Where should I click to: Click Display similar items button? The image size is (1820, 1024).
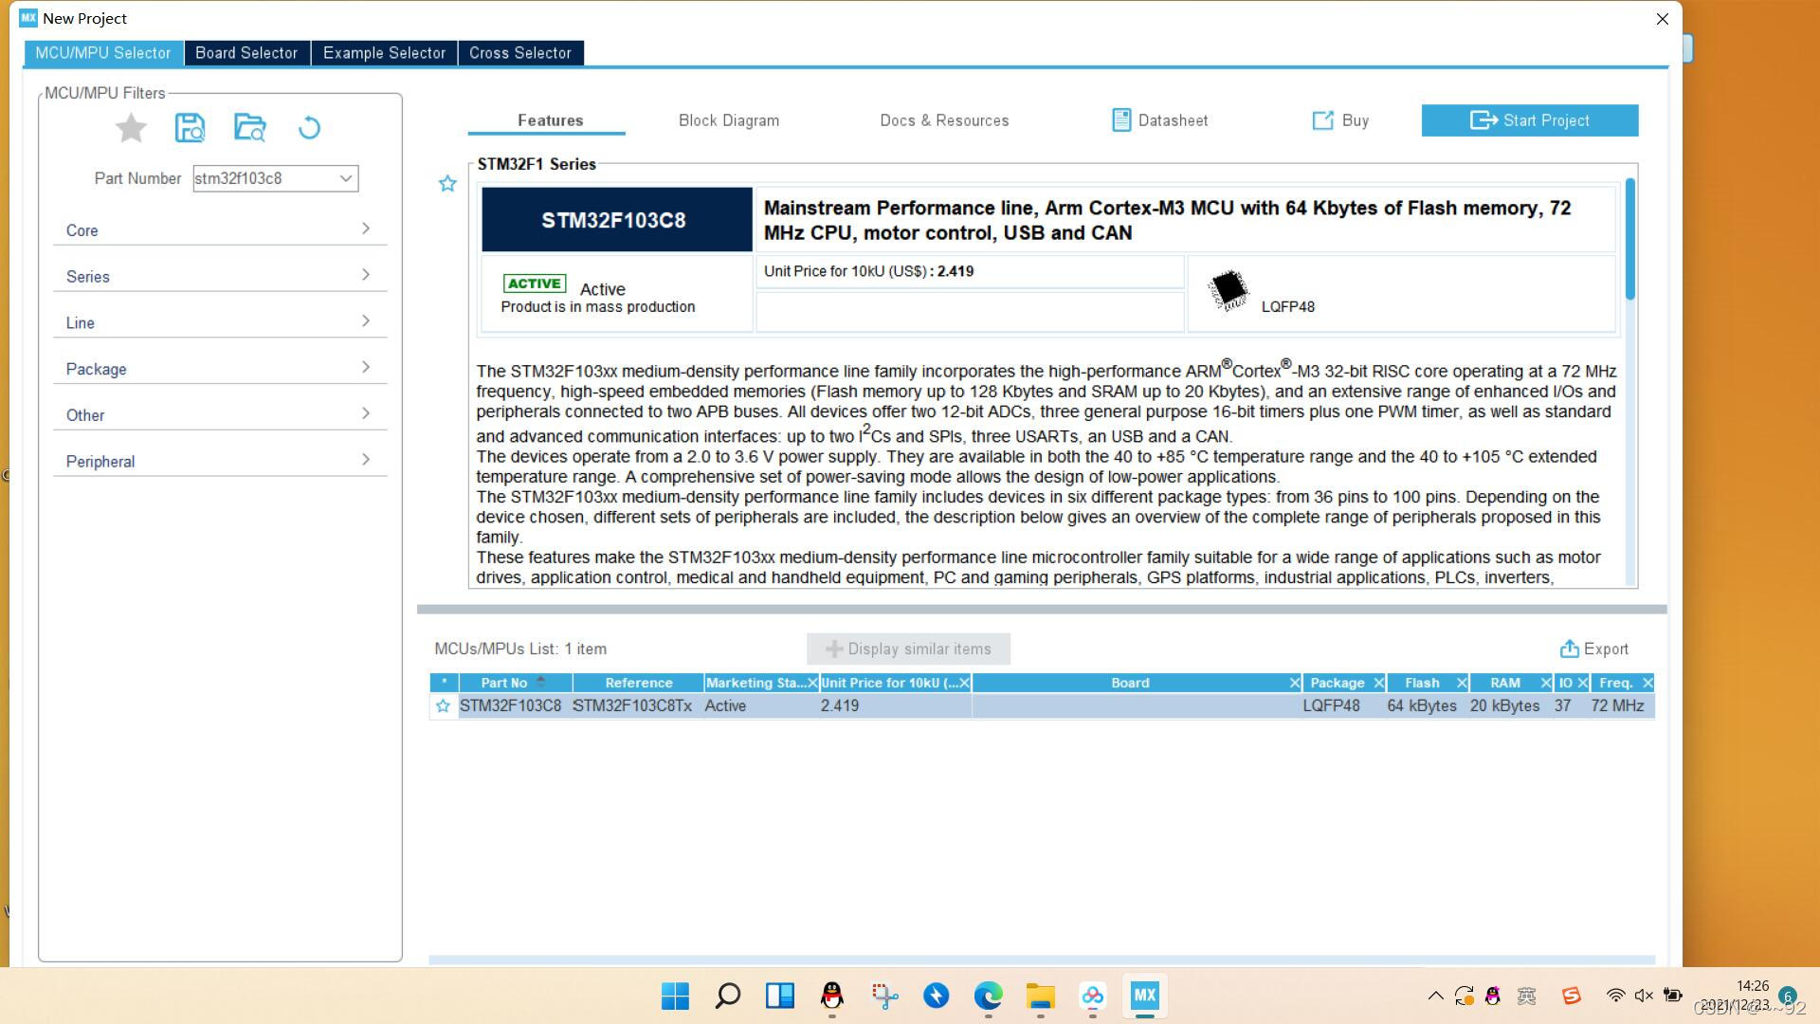pyautogui.click(x=908, y=649)
